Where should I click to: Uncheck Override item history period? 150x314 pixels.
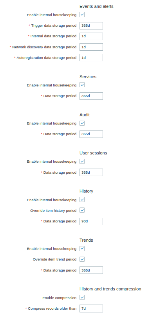82,210
